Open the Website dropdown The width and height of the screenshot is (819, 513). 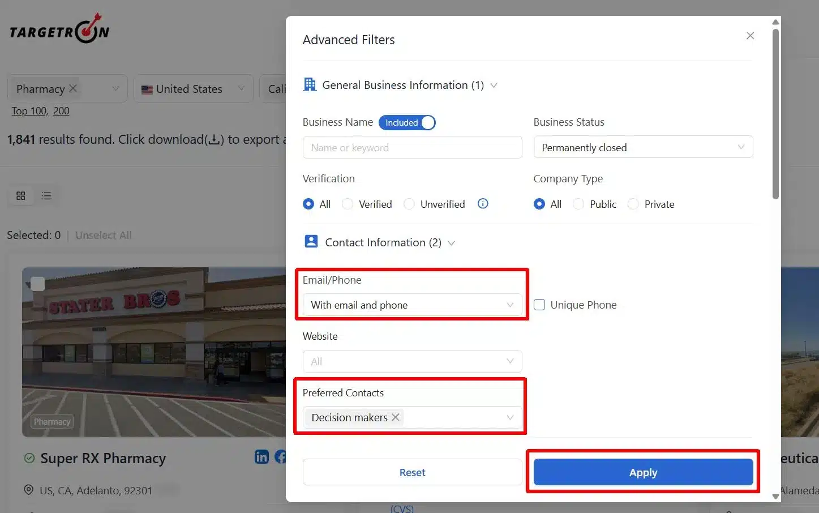coord(412,361)
